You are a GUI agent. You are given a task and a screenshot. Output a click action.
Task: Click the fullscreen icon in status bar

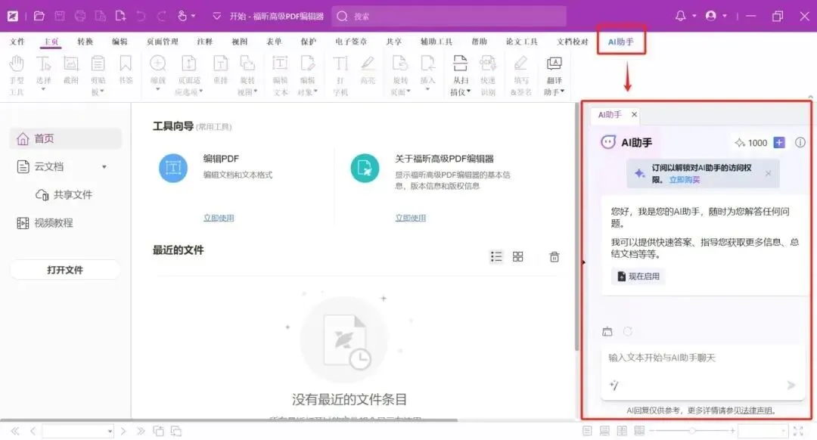pyautogui.click(x=798, y=431)
